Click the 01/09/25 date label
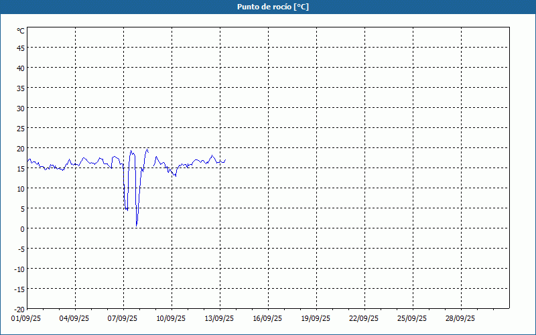Viewport: 536px width, 335px height. [x=26, y=319]
